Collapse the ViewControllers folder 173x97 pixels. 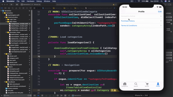pos(5,17)
